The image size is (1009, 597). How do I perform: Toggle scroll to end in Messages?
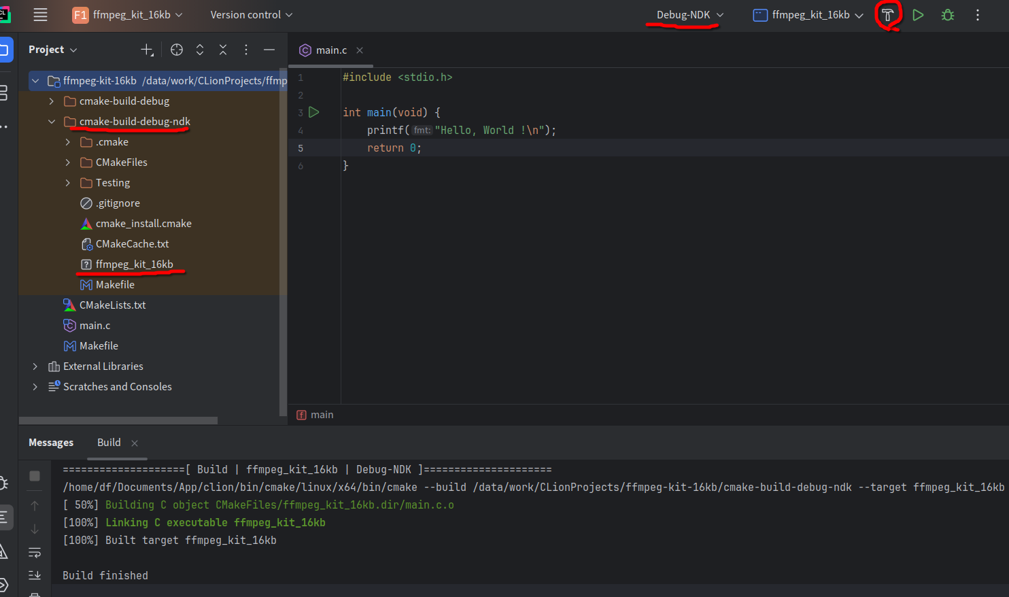(x=35, y=575)
